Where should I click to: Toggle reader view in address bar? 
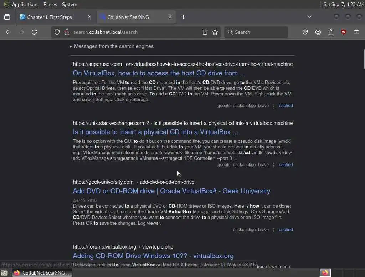[205, 32]
